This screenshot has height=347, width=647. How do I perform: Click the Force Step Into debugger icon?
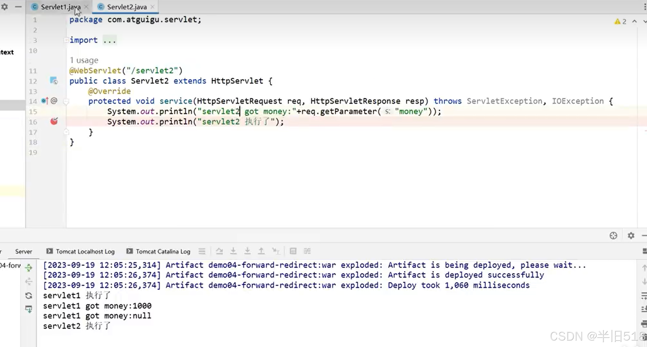pyautogui.click(x=247, y=251)
